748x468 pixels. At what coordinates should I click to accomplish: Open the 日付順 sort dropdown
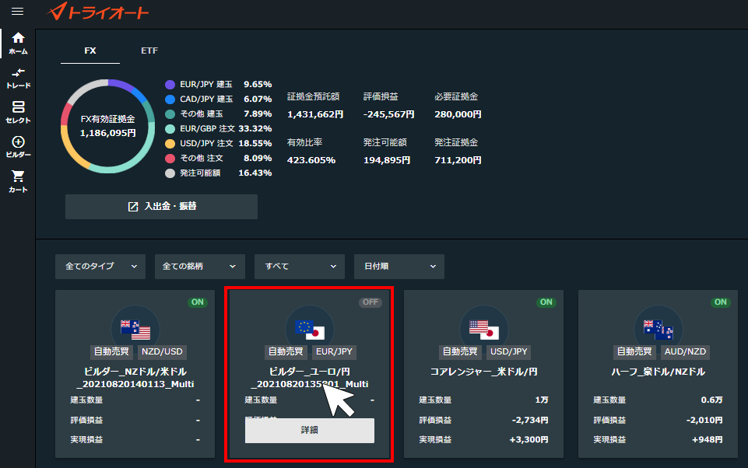[x=399, y=267]
